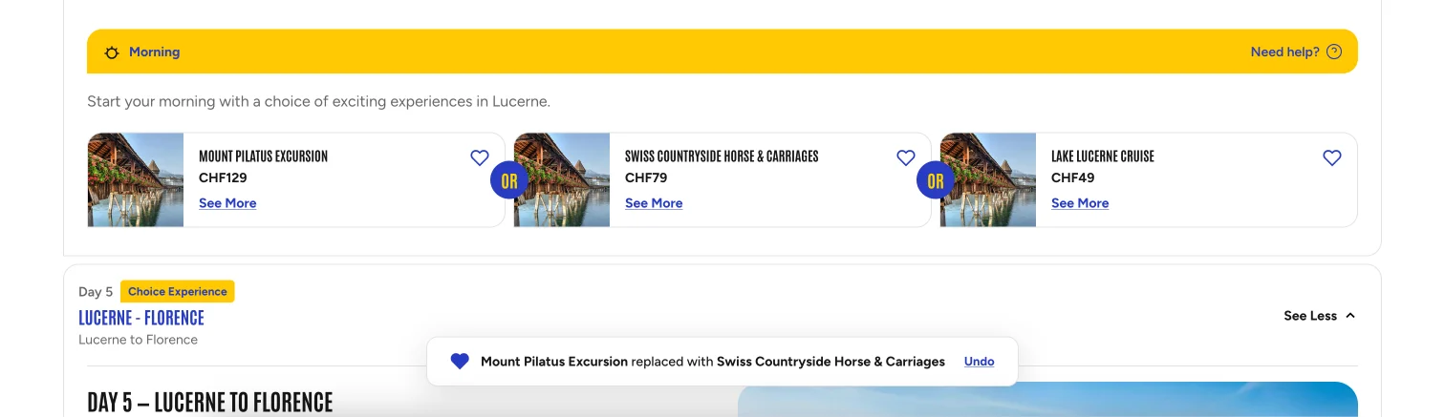Open See More for Swiss Countryside Horse & Carriages
1445x417 pixels.
(x=654, y=203)
